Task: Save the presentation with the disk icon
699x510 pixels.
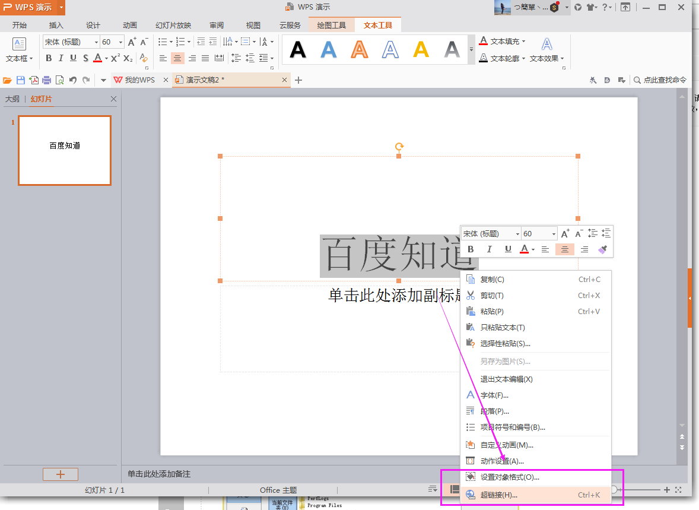Action: point(21,80)
